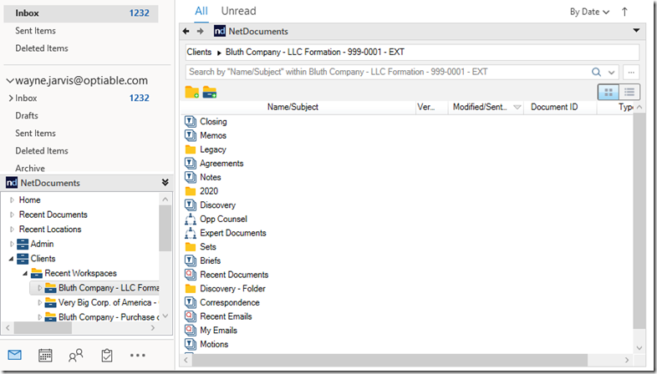Viewport: 657px width, 374px height.
Task: Open the Closing filter icon
Action: click(191, 122)
